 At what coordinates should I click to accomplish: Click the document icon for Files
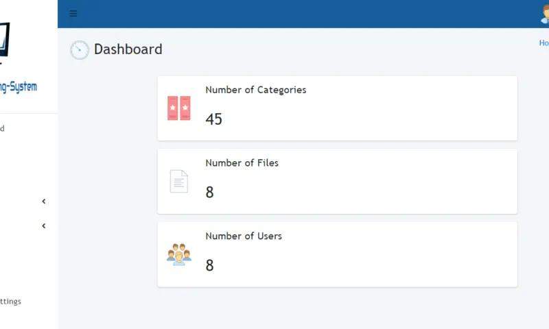178,181
